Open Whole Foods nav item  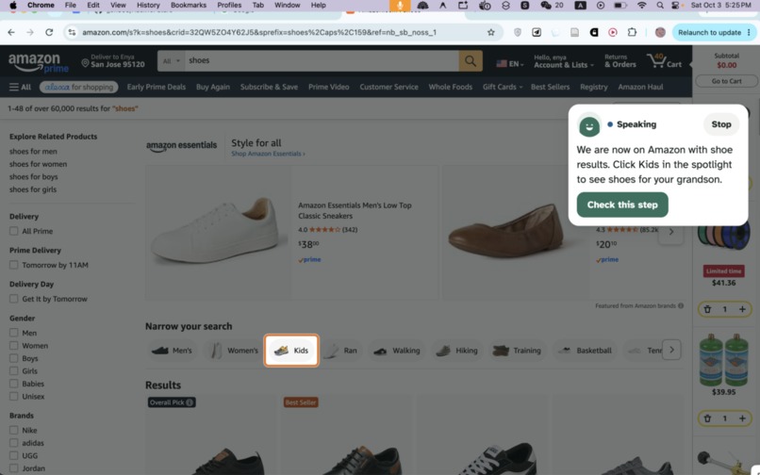point(451,88)
